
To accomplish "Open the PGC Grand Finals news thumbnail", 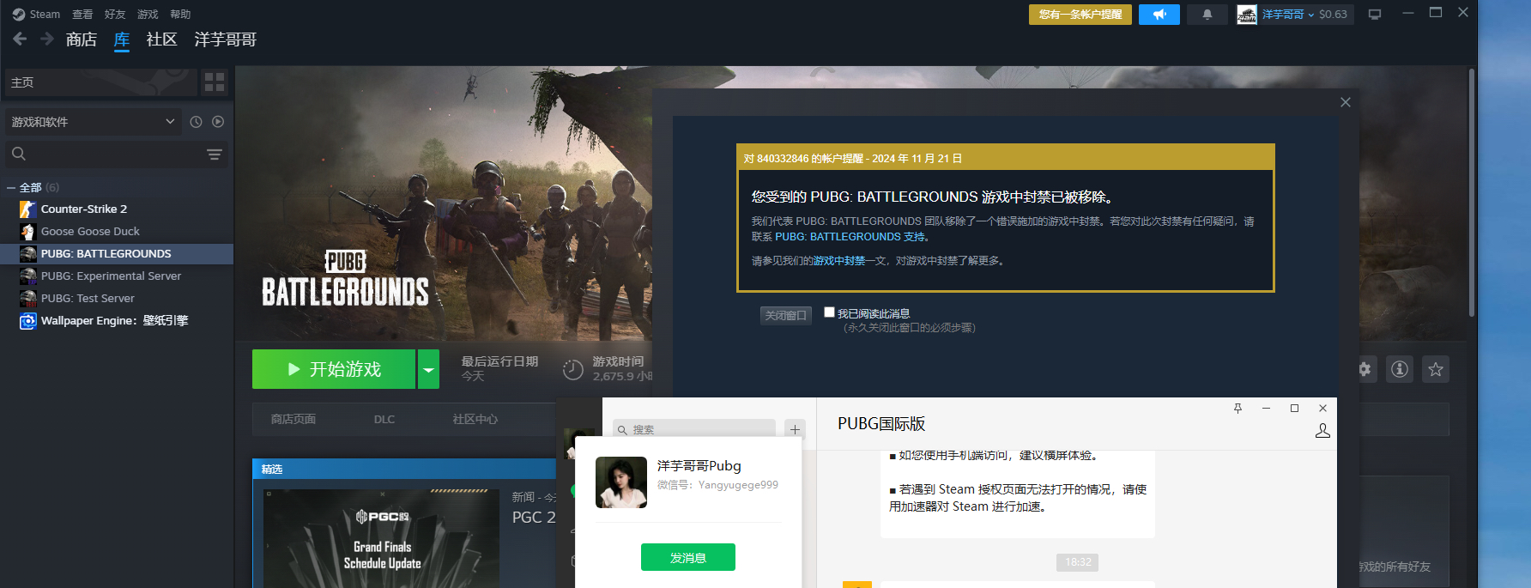I will pos(382,538).
